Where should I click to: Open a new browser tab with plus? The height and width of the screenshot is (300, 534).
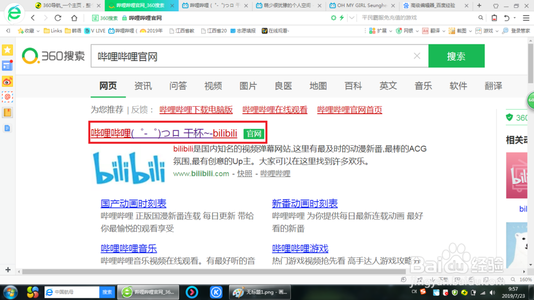479,5
